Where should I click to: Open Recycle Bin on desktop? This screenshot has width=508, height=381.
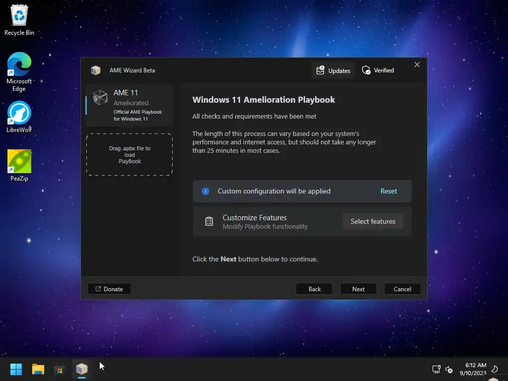click(19, 20)
